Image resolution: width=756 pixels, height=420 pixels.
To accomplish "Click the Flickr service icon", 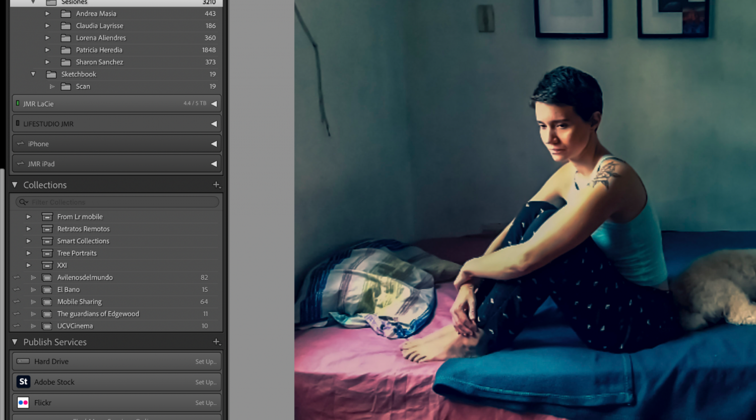I will (x=23, y=402).
